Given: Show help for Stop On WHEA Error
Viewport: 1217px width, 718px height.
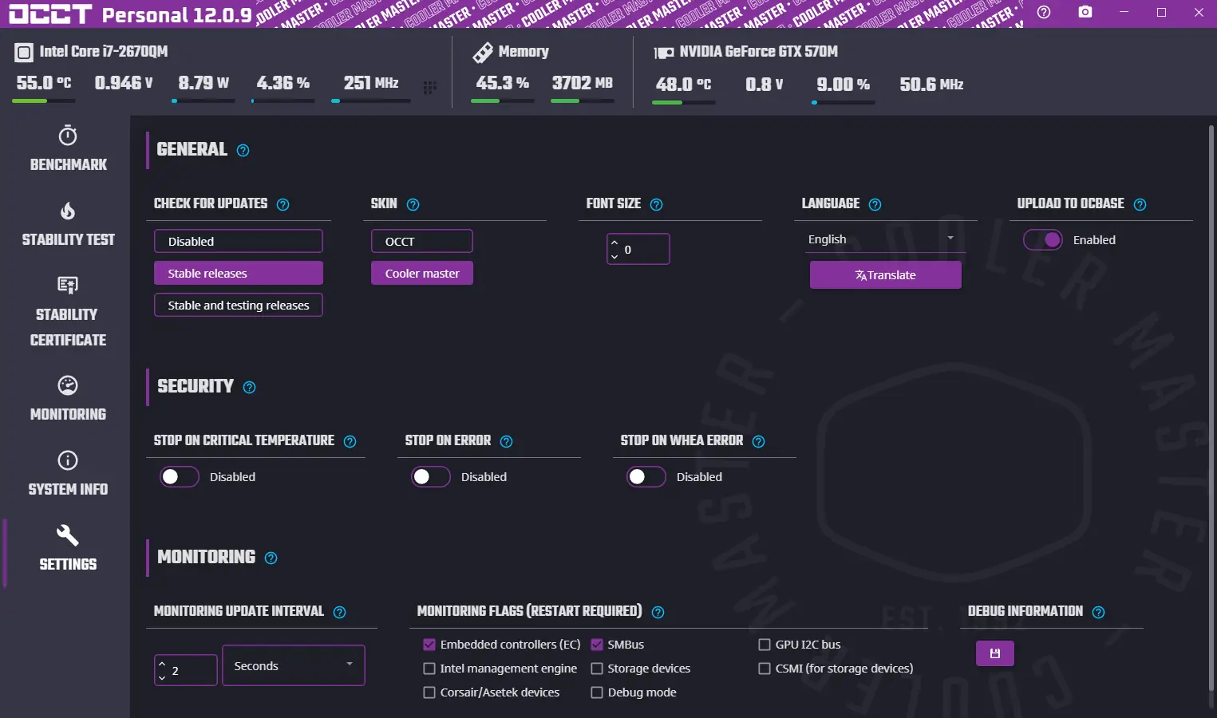Looking at the screenshot, I should [x=758, y=442].
